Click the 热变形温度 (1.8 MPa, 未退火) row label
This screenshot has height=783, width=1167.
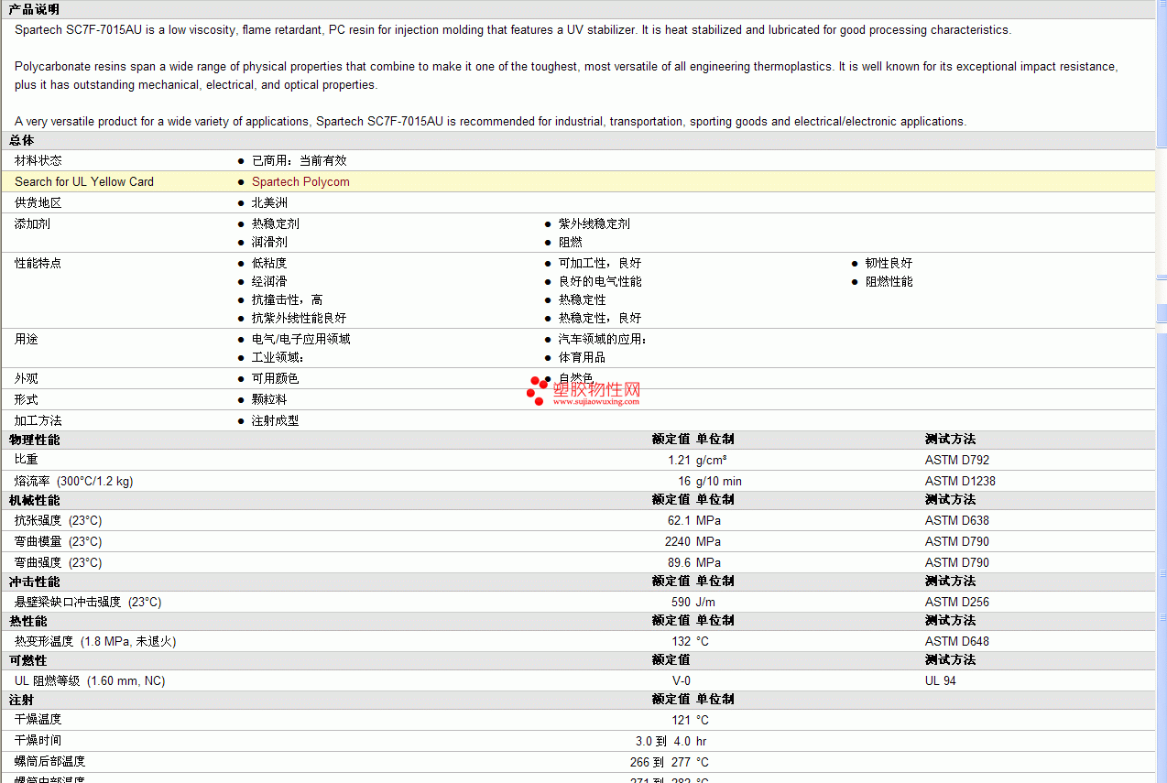click(x=95, y=641)
